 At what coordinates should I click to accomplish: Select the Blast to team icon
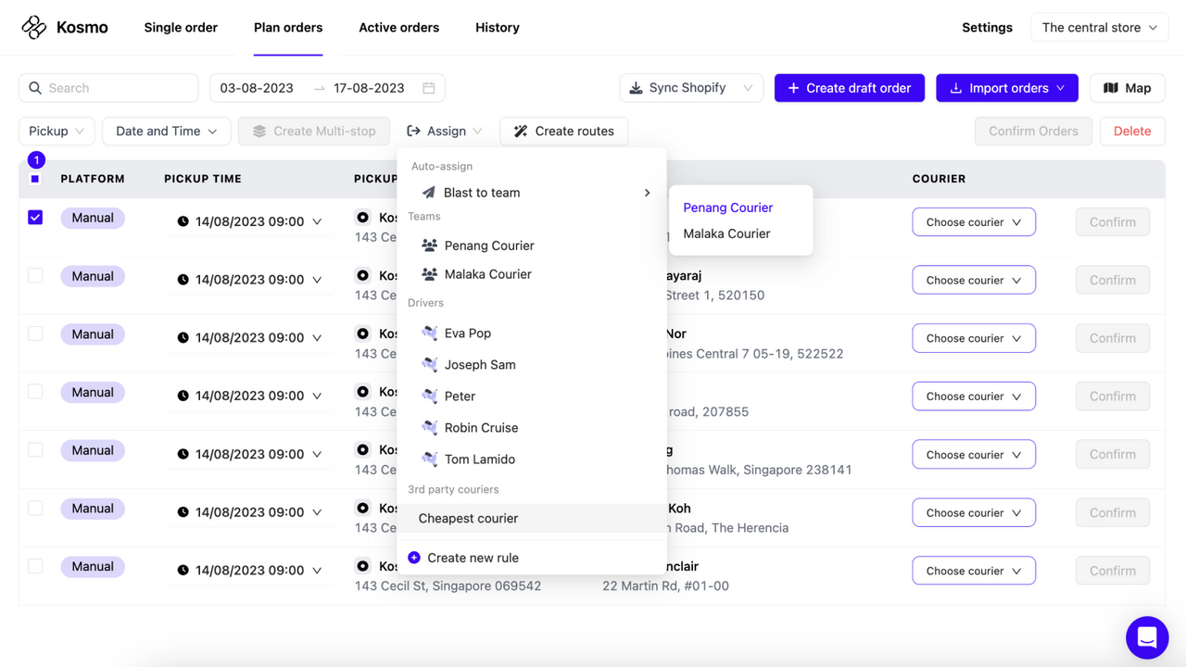point(427,193)
